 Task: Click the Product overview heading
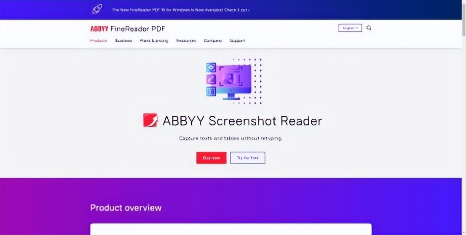126,208
